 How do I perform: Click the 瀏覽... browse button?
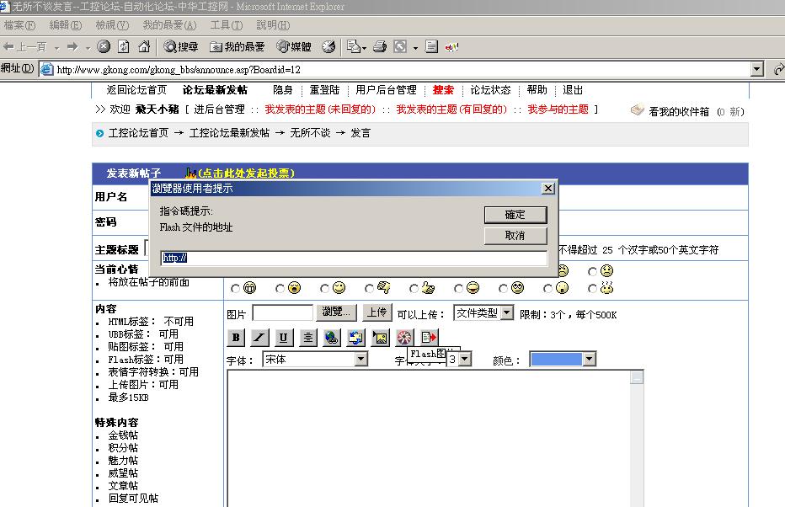click(336, 312)
